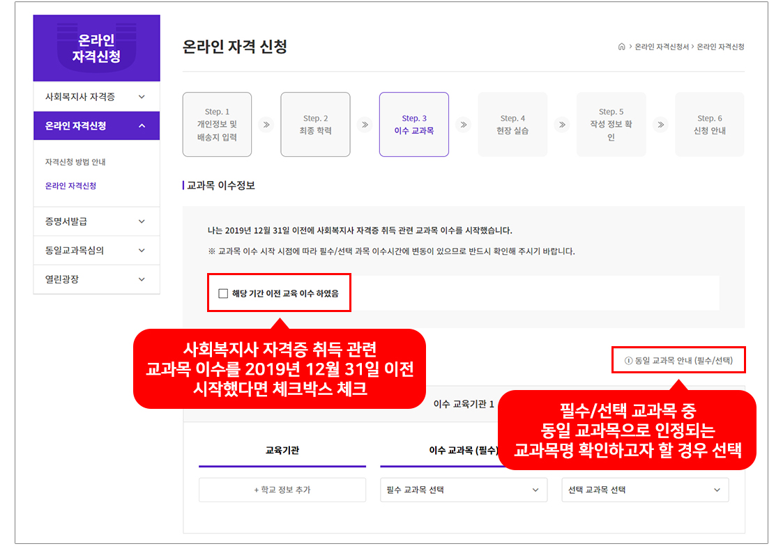783x560 pixels.
Task: Check the 해당 기간 이전 교육 이수 하였음 box
Action: [x=223, y=294]
